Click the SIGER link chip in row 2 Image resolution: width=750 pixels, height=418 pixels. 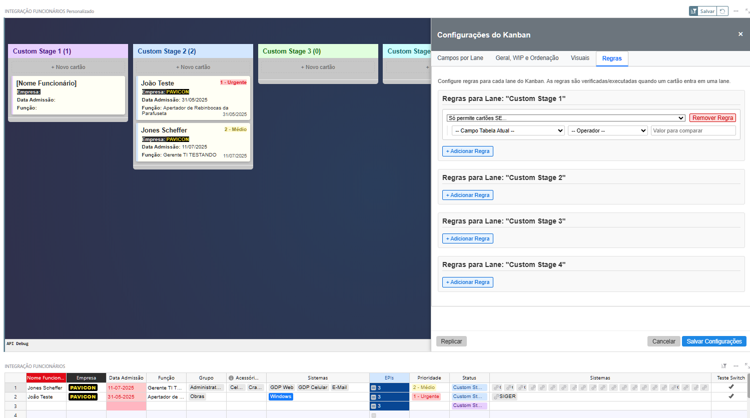tap(504, 396)
